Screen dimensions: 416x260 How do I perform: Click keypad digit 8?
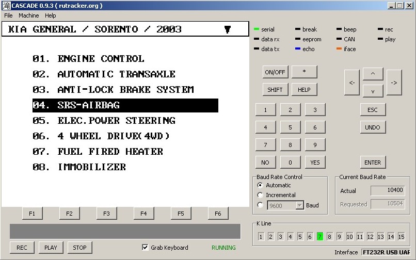pos(290,145)
